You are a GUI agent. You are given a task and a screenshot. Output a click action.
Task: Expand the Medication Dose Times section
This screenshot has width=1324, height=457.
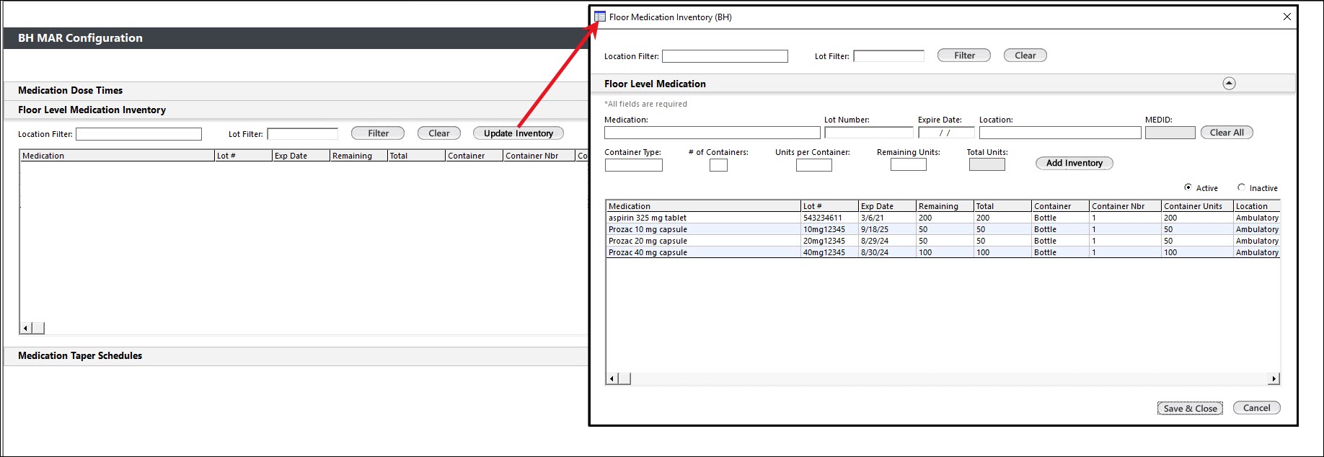coord(71,91)
